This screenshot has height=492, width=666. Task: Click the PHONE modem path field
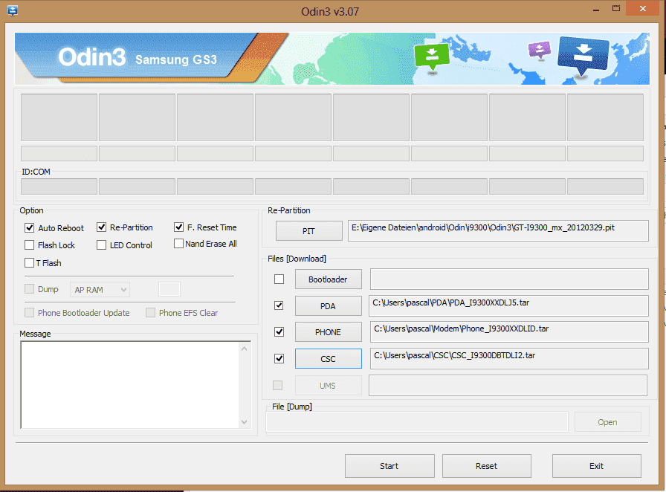(509, 331)
